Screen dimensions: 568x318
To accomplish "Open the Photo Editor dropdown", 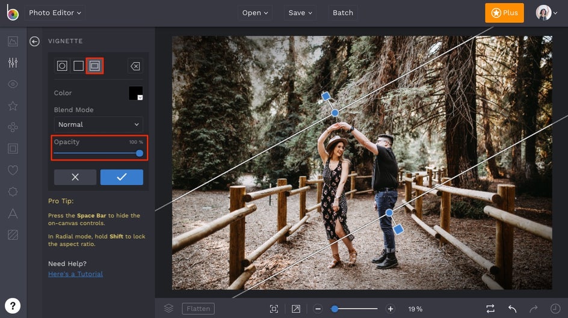I will (55, 13).
